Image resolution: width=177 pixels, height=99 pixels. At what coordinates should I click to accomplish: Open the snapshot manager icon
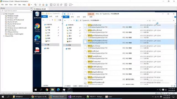tap(47, 5)
